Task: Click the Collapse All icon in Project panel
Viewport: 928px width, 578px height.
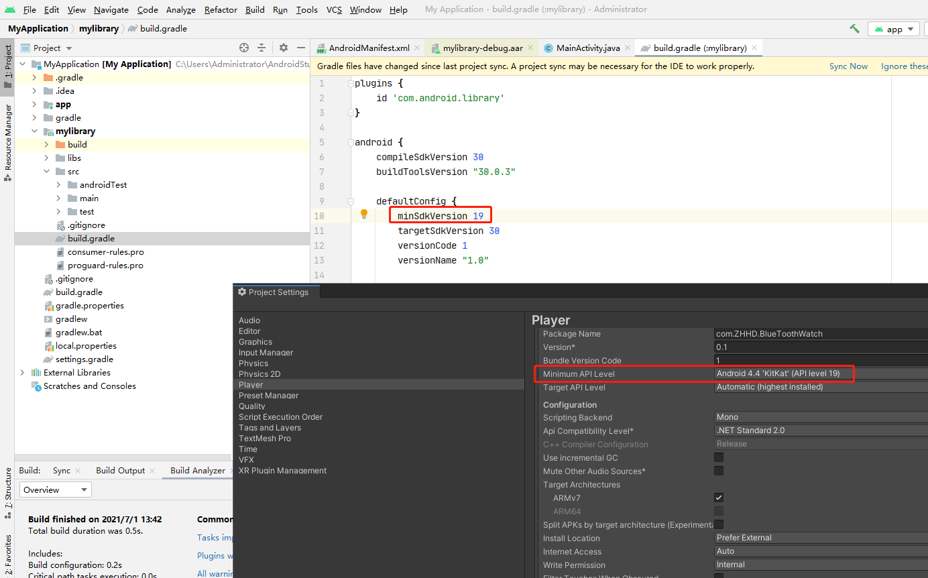Action: tap(262, 48)
